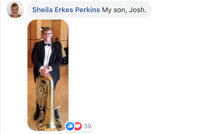Open the Sheila Erkes Perkins profile name link
This screenshot has width=214, height=134.
(66, 10)
